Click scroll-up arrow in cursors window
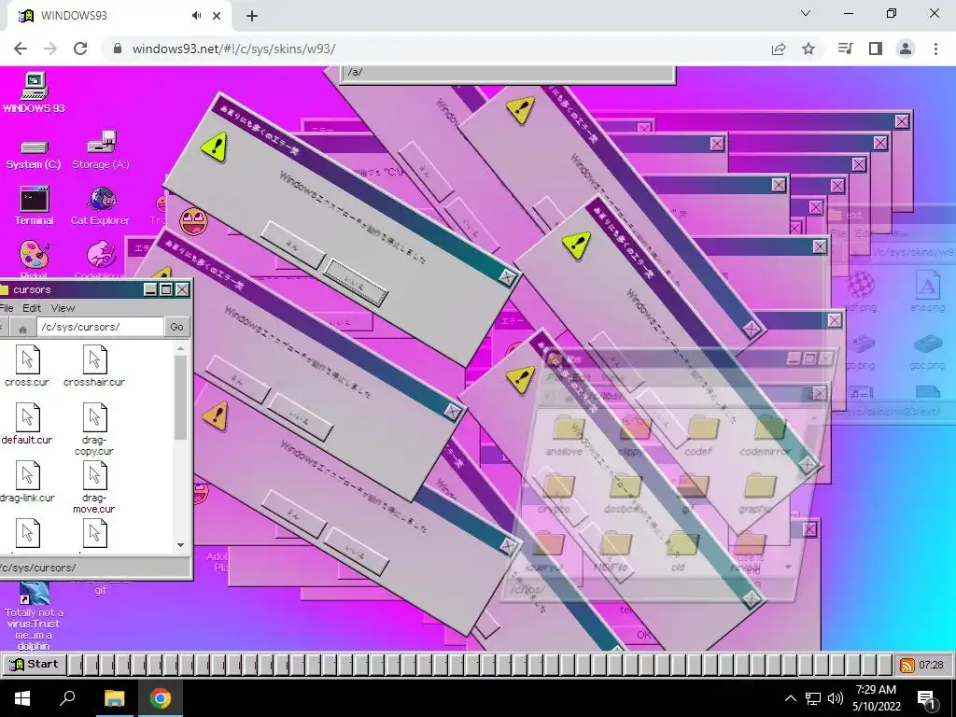 click(x=180, y=349)
